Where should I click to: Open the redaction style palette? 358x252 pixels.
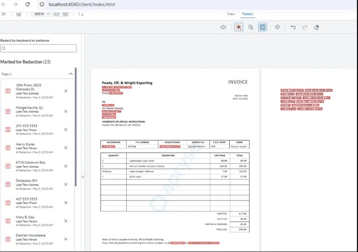(277, 27)
